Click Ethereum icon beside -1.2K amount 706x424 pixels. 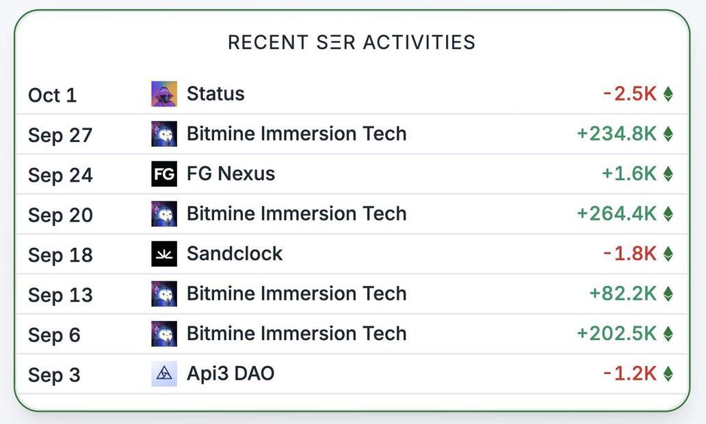tap(668, 374)
